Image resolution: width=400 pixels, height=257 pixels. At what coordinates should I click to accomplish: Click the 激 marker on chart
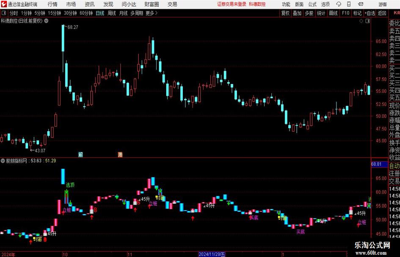pos(120,154)
